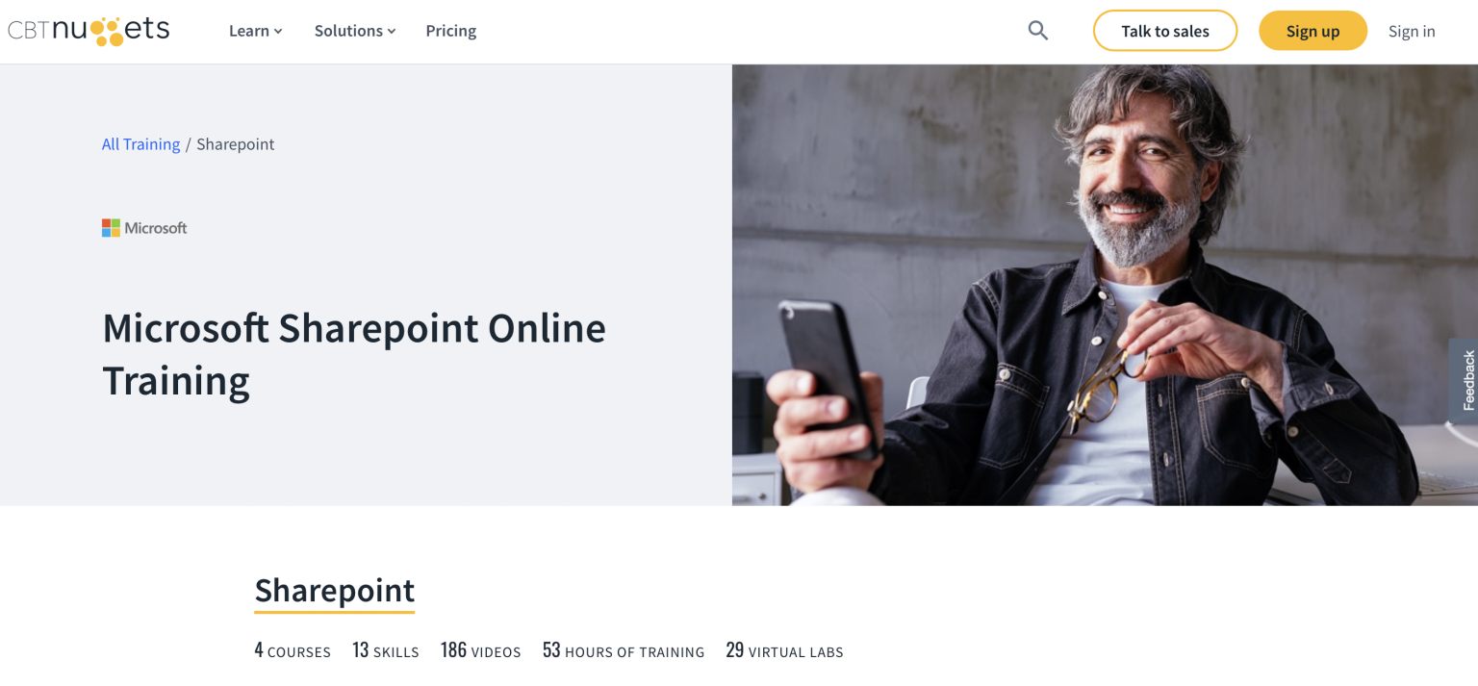The height and width of the screenshot is (686, 1478).
Task: Click the Sign up button
Action: click(1312, 30)
